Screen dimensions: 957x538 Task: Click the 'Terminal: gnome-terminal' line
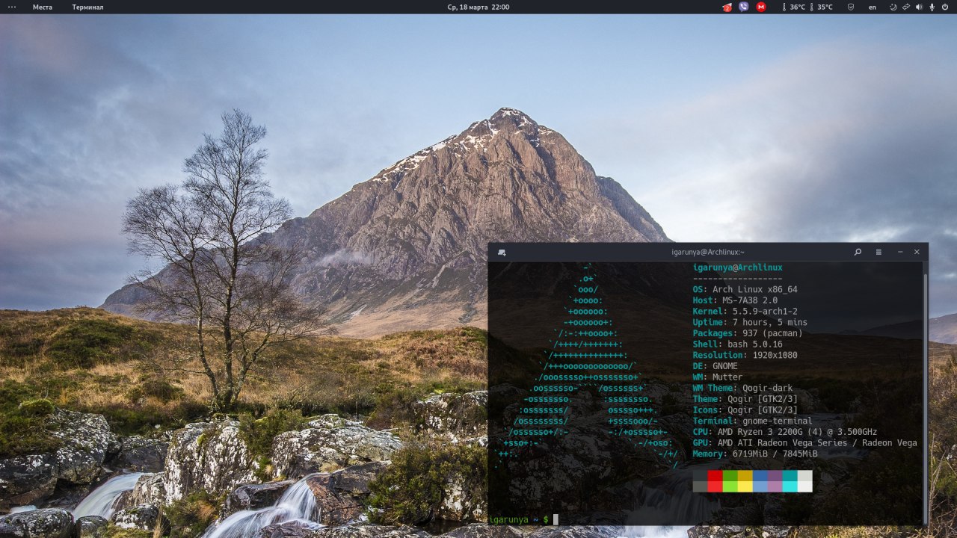click(753, 421)
